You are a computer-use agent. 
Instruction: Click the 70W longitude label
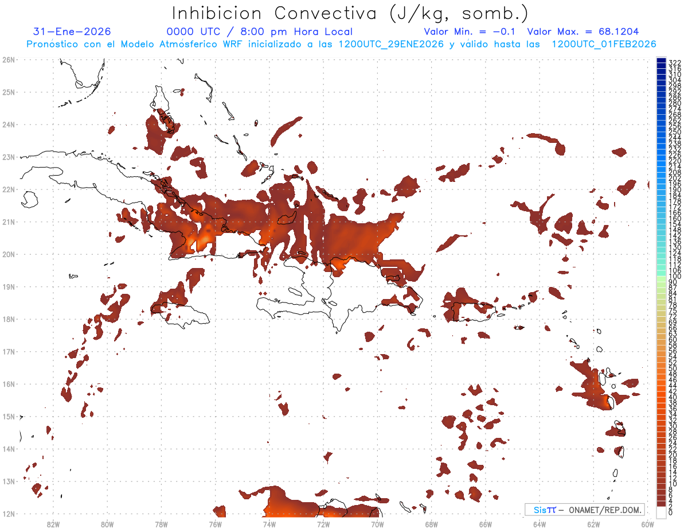pos(377,524)
